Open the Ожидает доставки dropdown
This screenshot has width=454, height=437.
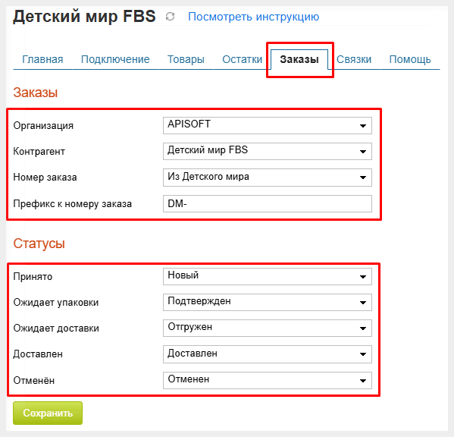click(268, 328)
